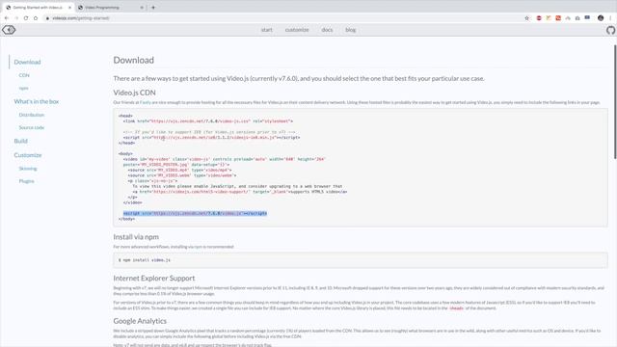Click the Google Analytics heading

[x=140, y=321]
